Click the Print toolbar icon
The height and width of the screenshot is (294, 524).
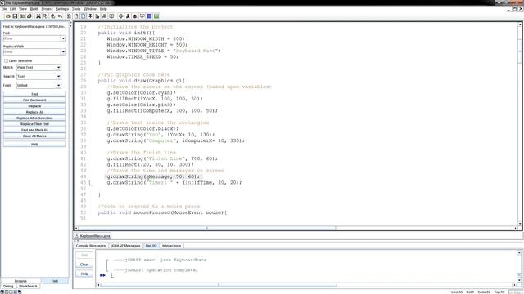click(x=29, y=16)
